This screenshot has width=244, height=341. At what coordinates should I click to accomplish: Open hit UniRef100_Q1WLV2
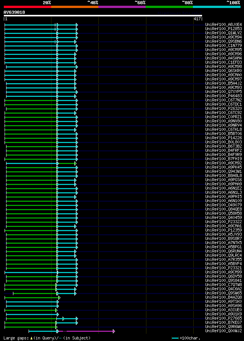coord(223,33)
